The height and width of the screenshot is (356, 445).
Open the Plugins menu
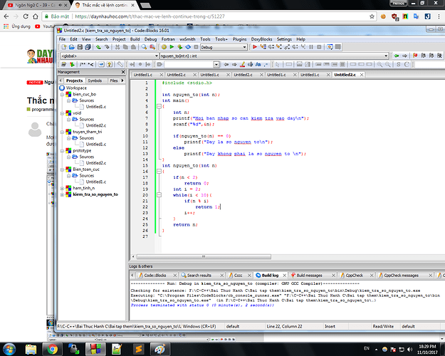click(x=241, y=38)
